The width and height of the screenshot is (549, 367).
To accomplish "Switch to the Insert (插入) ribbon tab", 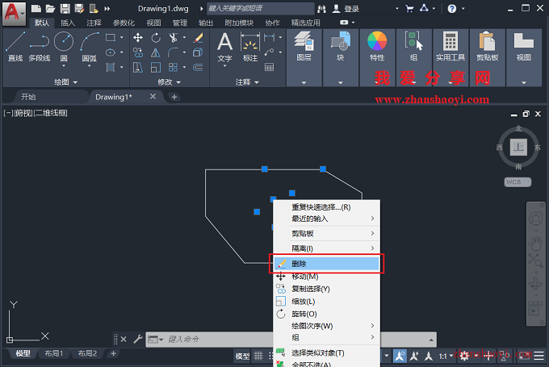I will 68,23.
